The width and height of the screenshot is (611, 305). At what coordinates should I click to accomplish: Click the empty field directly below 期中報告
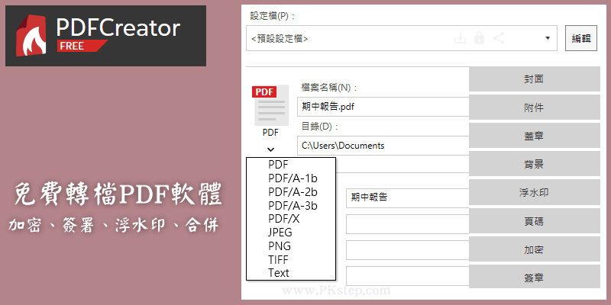click(408, 224)
